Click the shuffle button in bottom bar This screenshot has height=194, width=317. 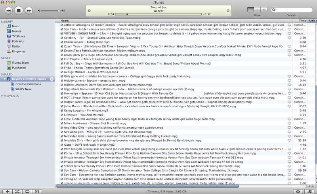point(17,191)
